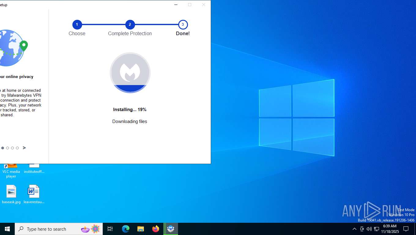Select baseask.jpg on the desktop

11,195
